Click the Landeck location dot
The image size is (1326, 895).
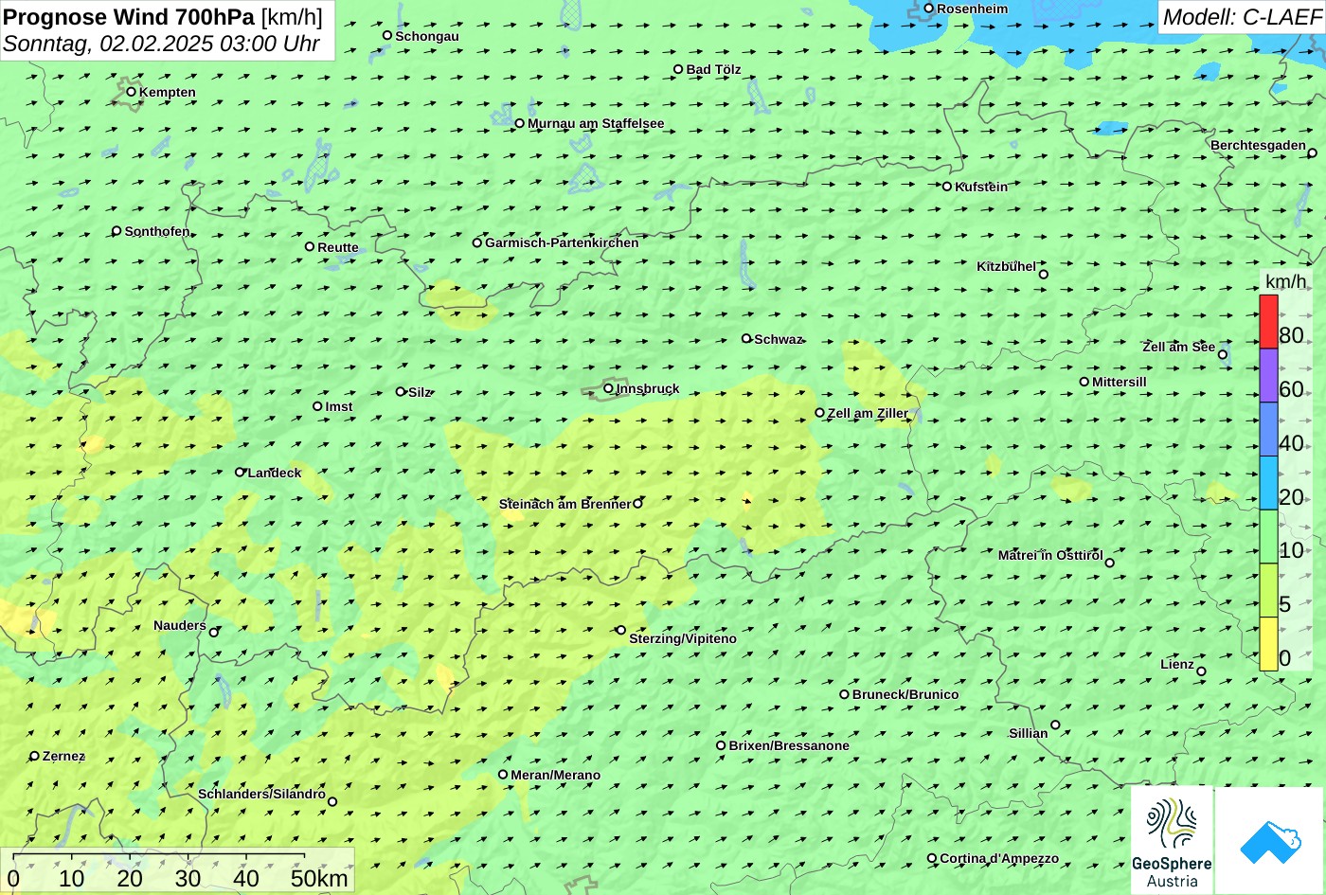tap(240, 472)
